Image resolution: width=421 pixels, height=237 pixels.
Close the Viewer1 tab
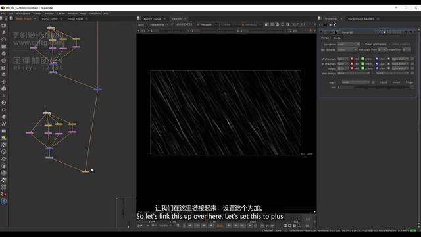point(186,19)
